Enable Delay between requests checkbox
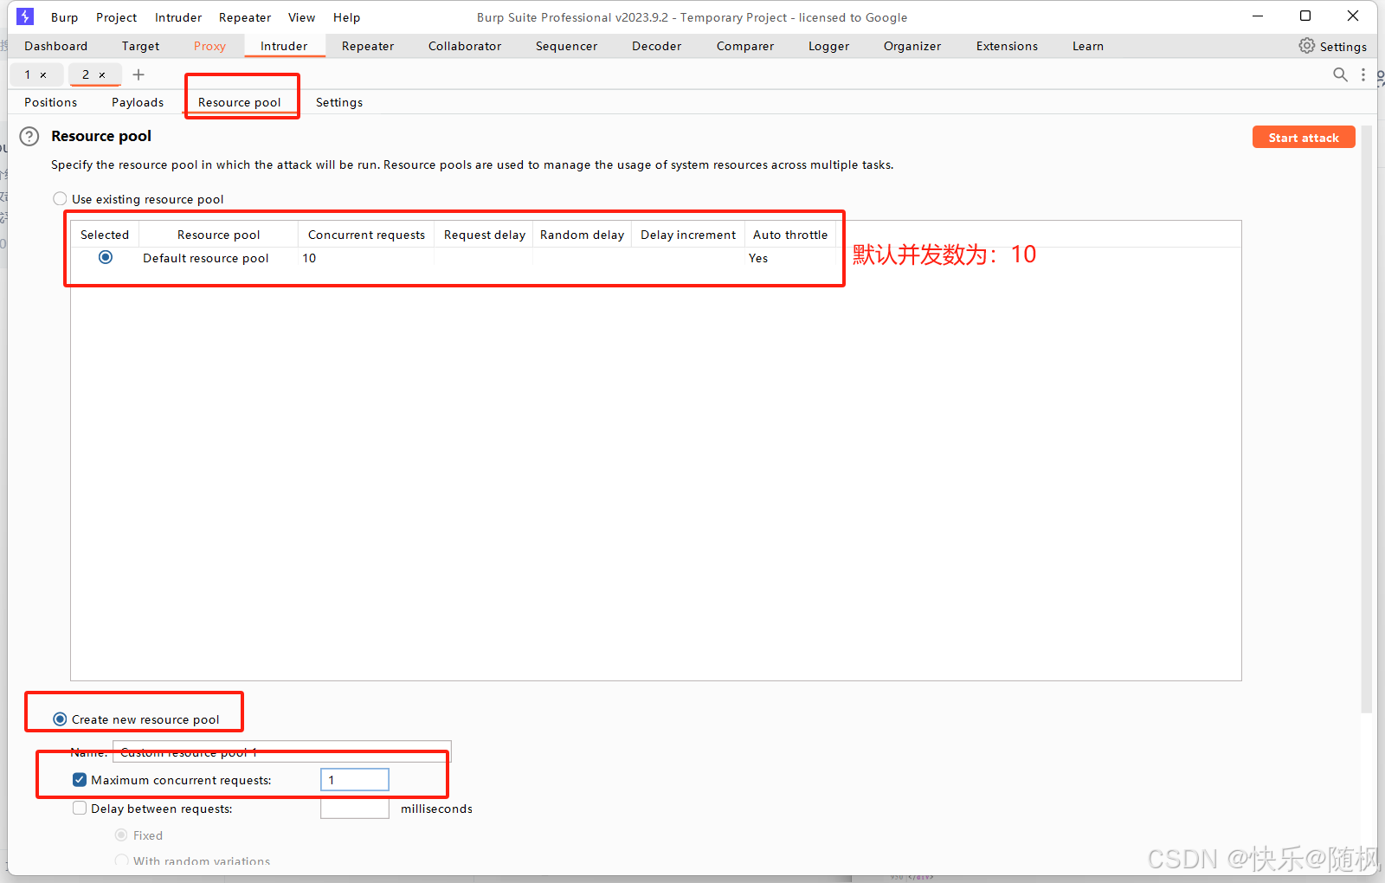Image resolution: width=1385 pixels, height=883 pixels. tap(80, 809)
